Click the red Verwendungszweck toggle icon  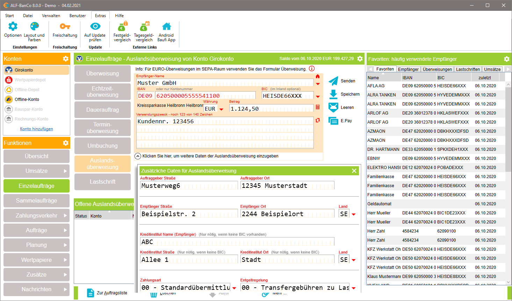click(318, 120)
